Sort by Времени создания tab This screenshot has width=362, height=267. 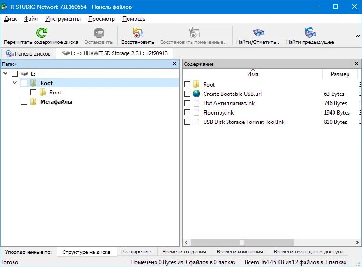point(184,252)
